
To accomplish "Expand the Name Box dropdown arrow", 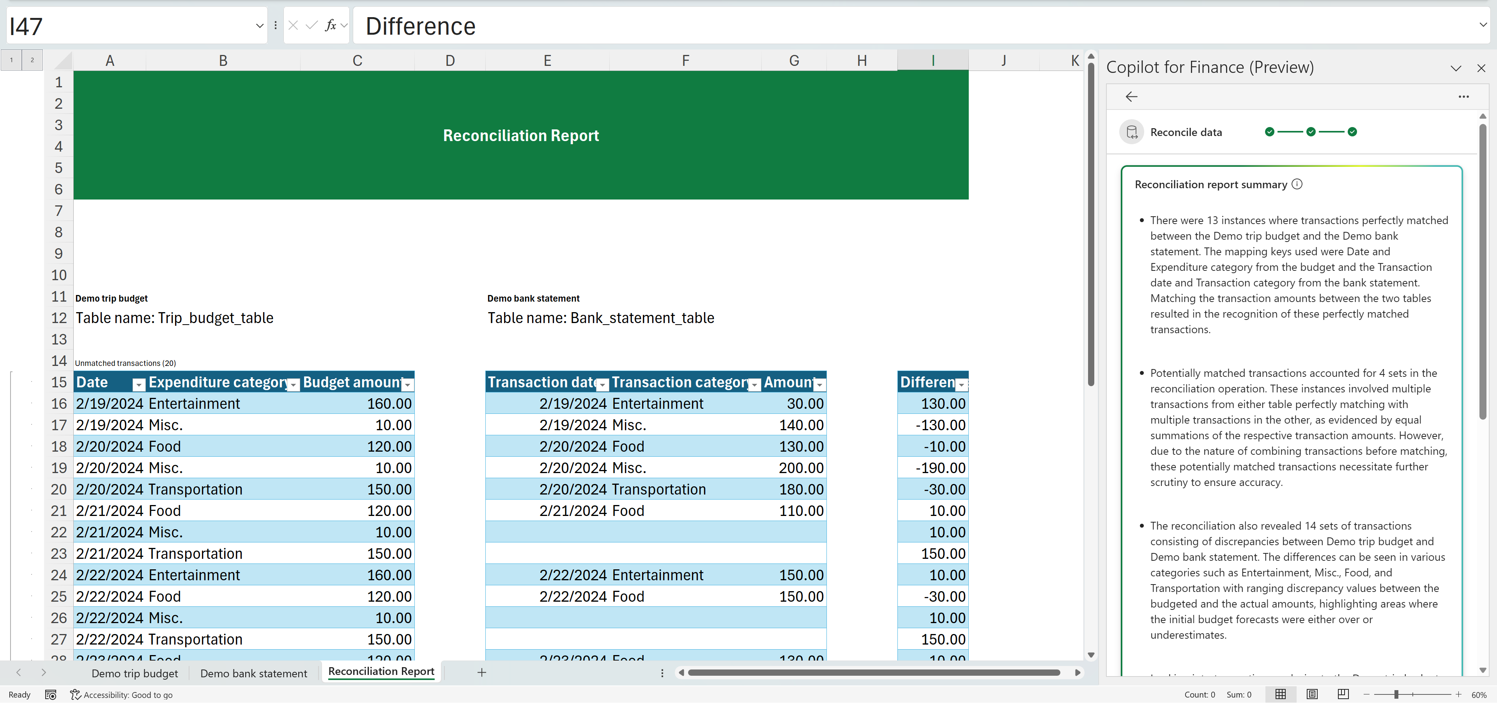I will click(259, 26).
